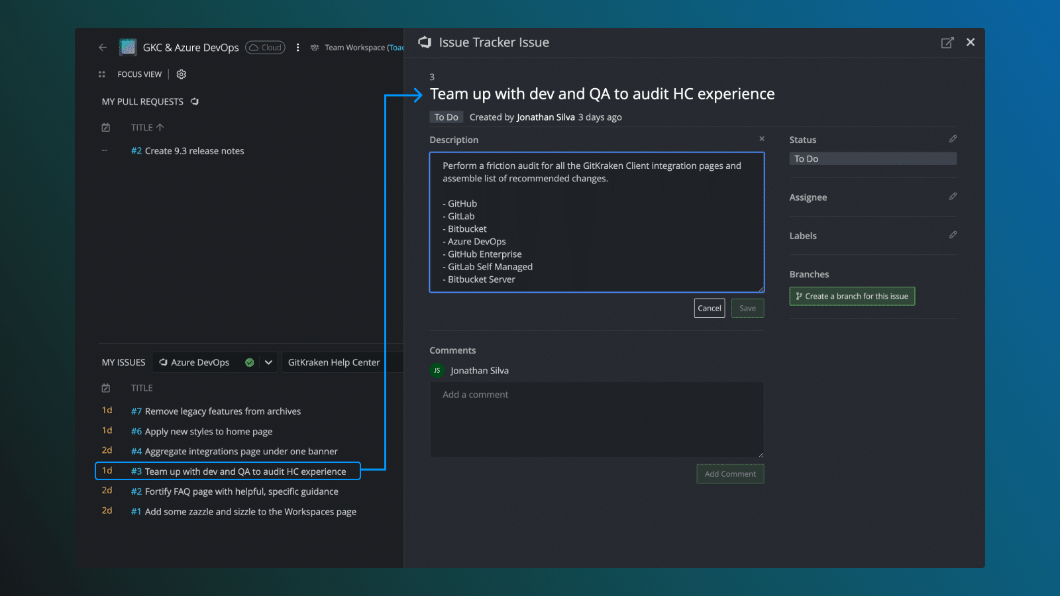Screen dimensions: 1060x596
Task: Click the Add a comment text box
Action: click(597, 419)
